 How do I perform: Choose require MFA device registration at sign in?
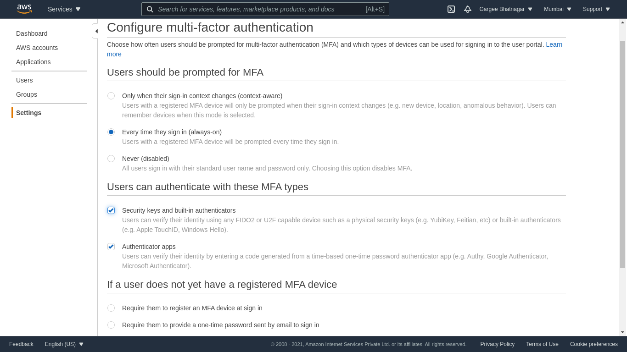click(x=111, y=308)
